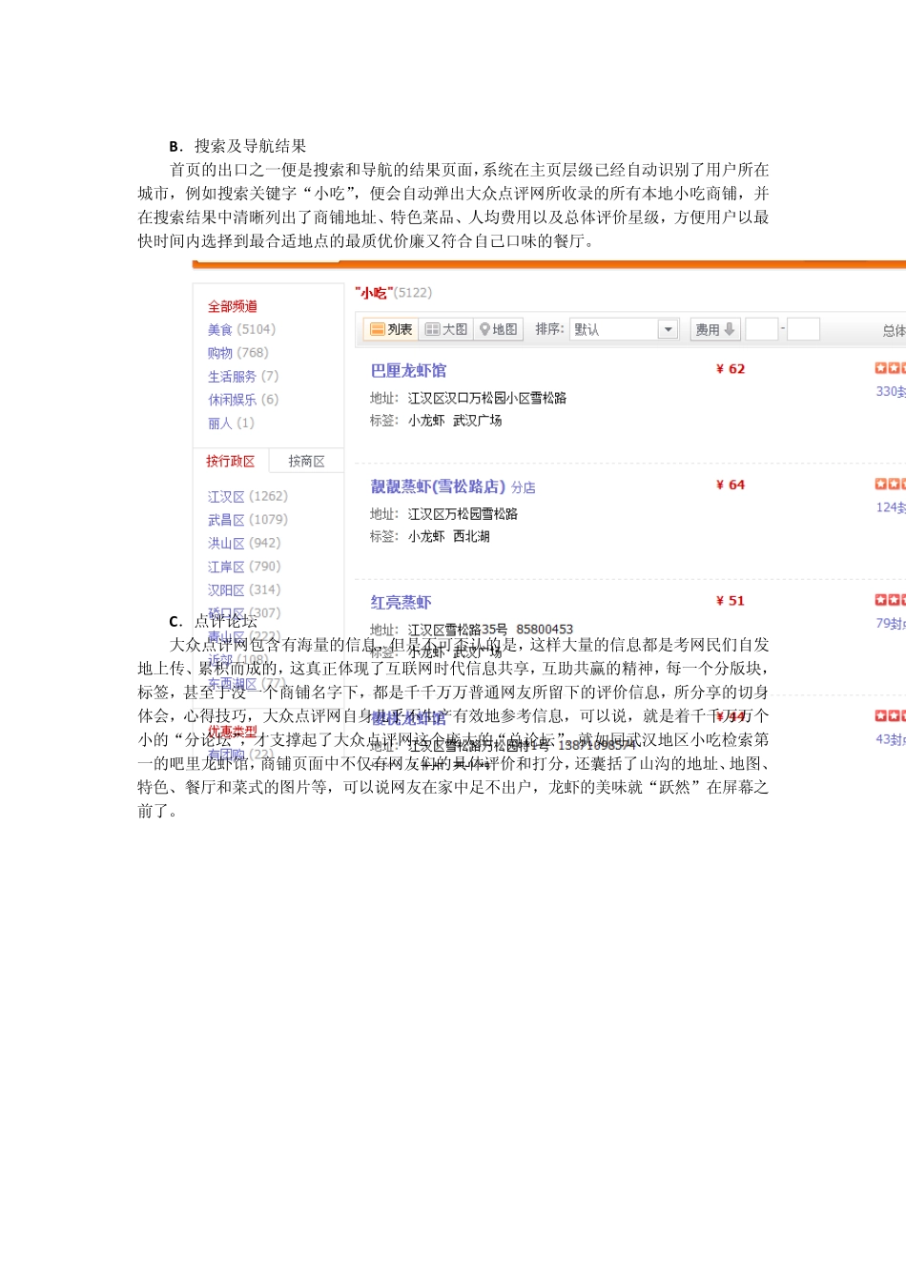Open the 红亮蒸虾 shop page
This screenshot has width=906, height=1282.
point(401,602)
